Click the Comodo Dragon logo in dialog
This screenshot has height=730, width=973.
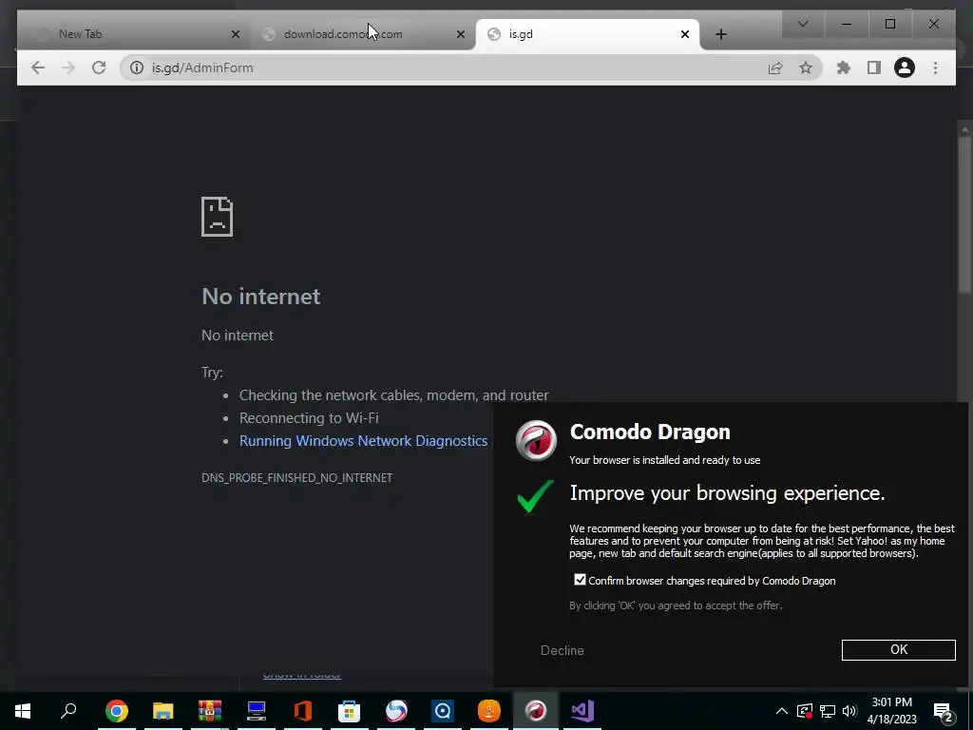click(536, 440)
